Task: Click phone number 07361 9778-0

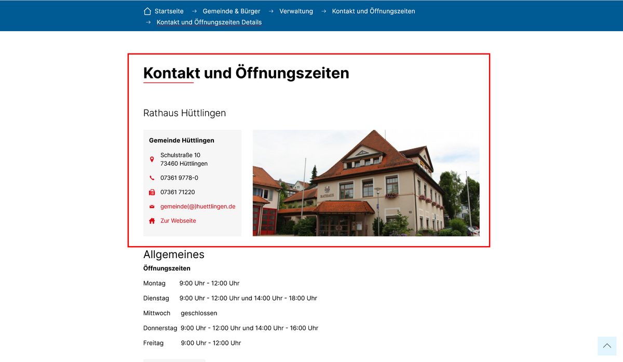Action: coord(179,178)
